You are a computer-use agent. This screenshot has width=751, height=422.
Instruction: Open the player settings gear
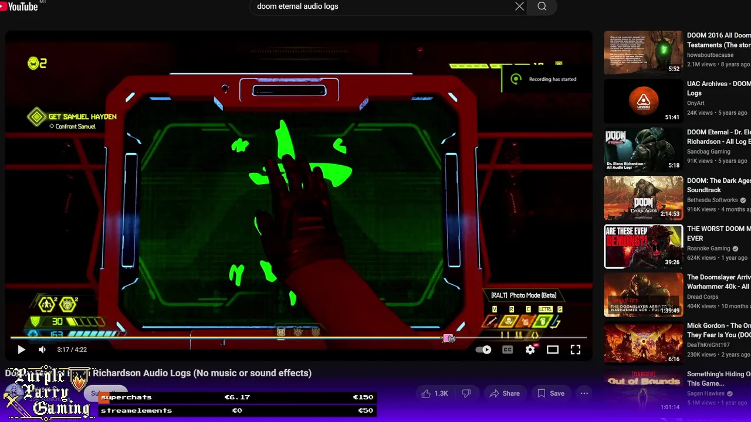(530, 350)
